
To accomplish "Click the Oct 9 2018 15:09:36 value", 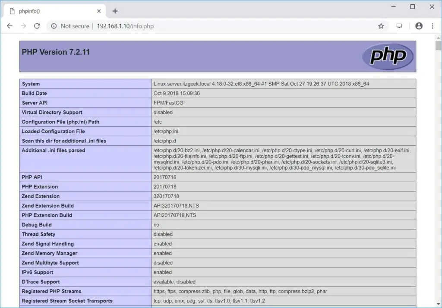I will pos(177,93).
